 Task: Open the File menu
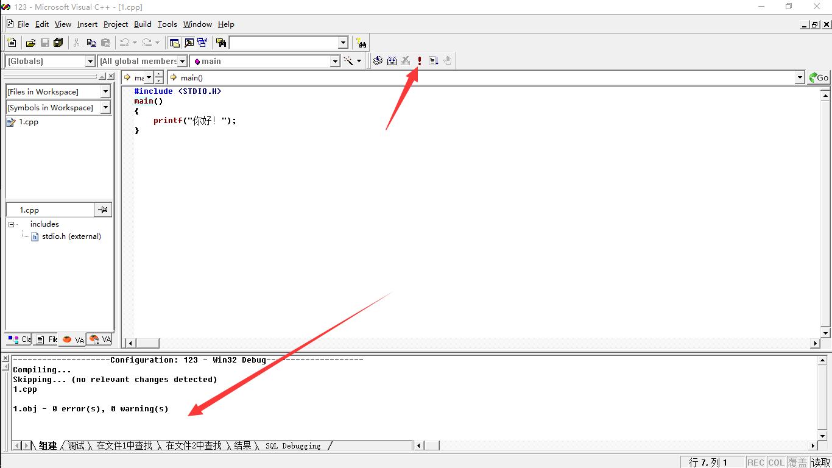click(23, 24)
